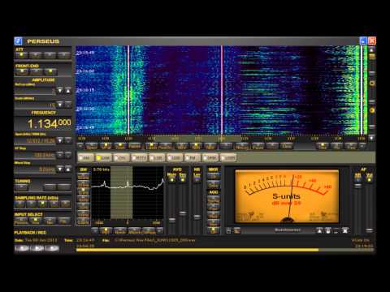The image size is (390, 292).
Task: Decrease the Span value with down arrow
Action: point(60,140)
